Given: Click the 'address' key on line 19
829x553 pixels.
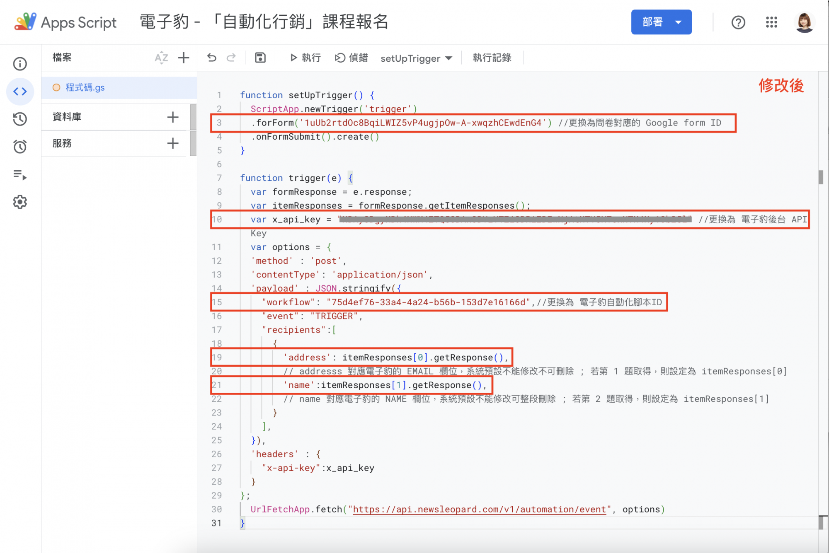Looking at the screenshot, I should (x=307, y=357).
